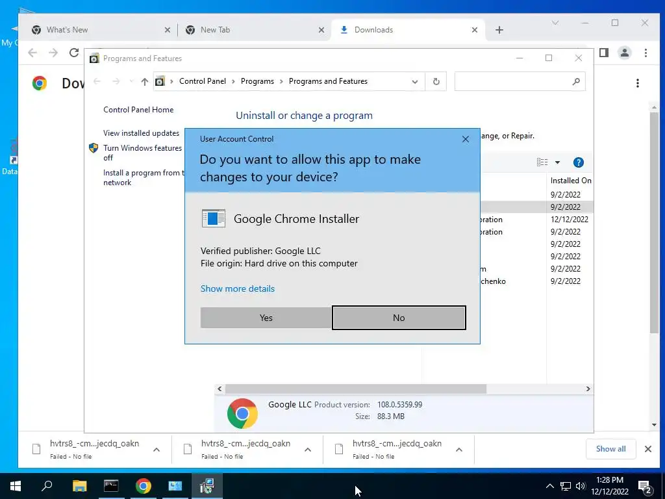The height and width of the screenshot is (499, 665).
Task: Click the network tray icon
Action: 566,486
